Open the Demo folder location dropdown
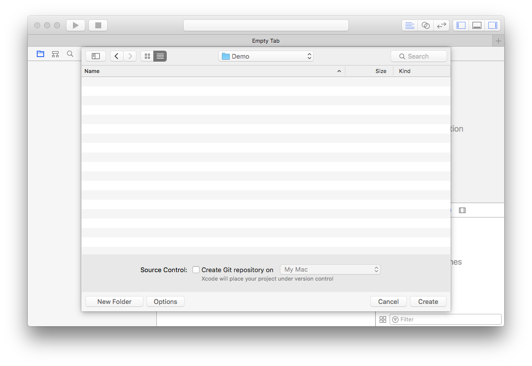The width and height of the screenshot is (532, 366). pyautogui.click(x=266, y=56)
